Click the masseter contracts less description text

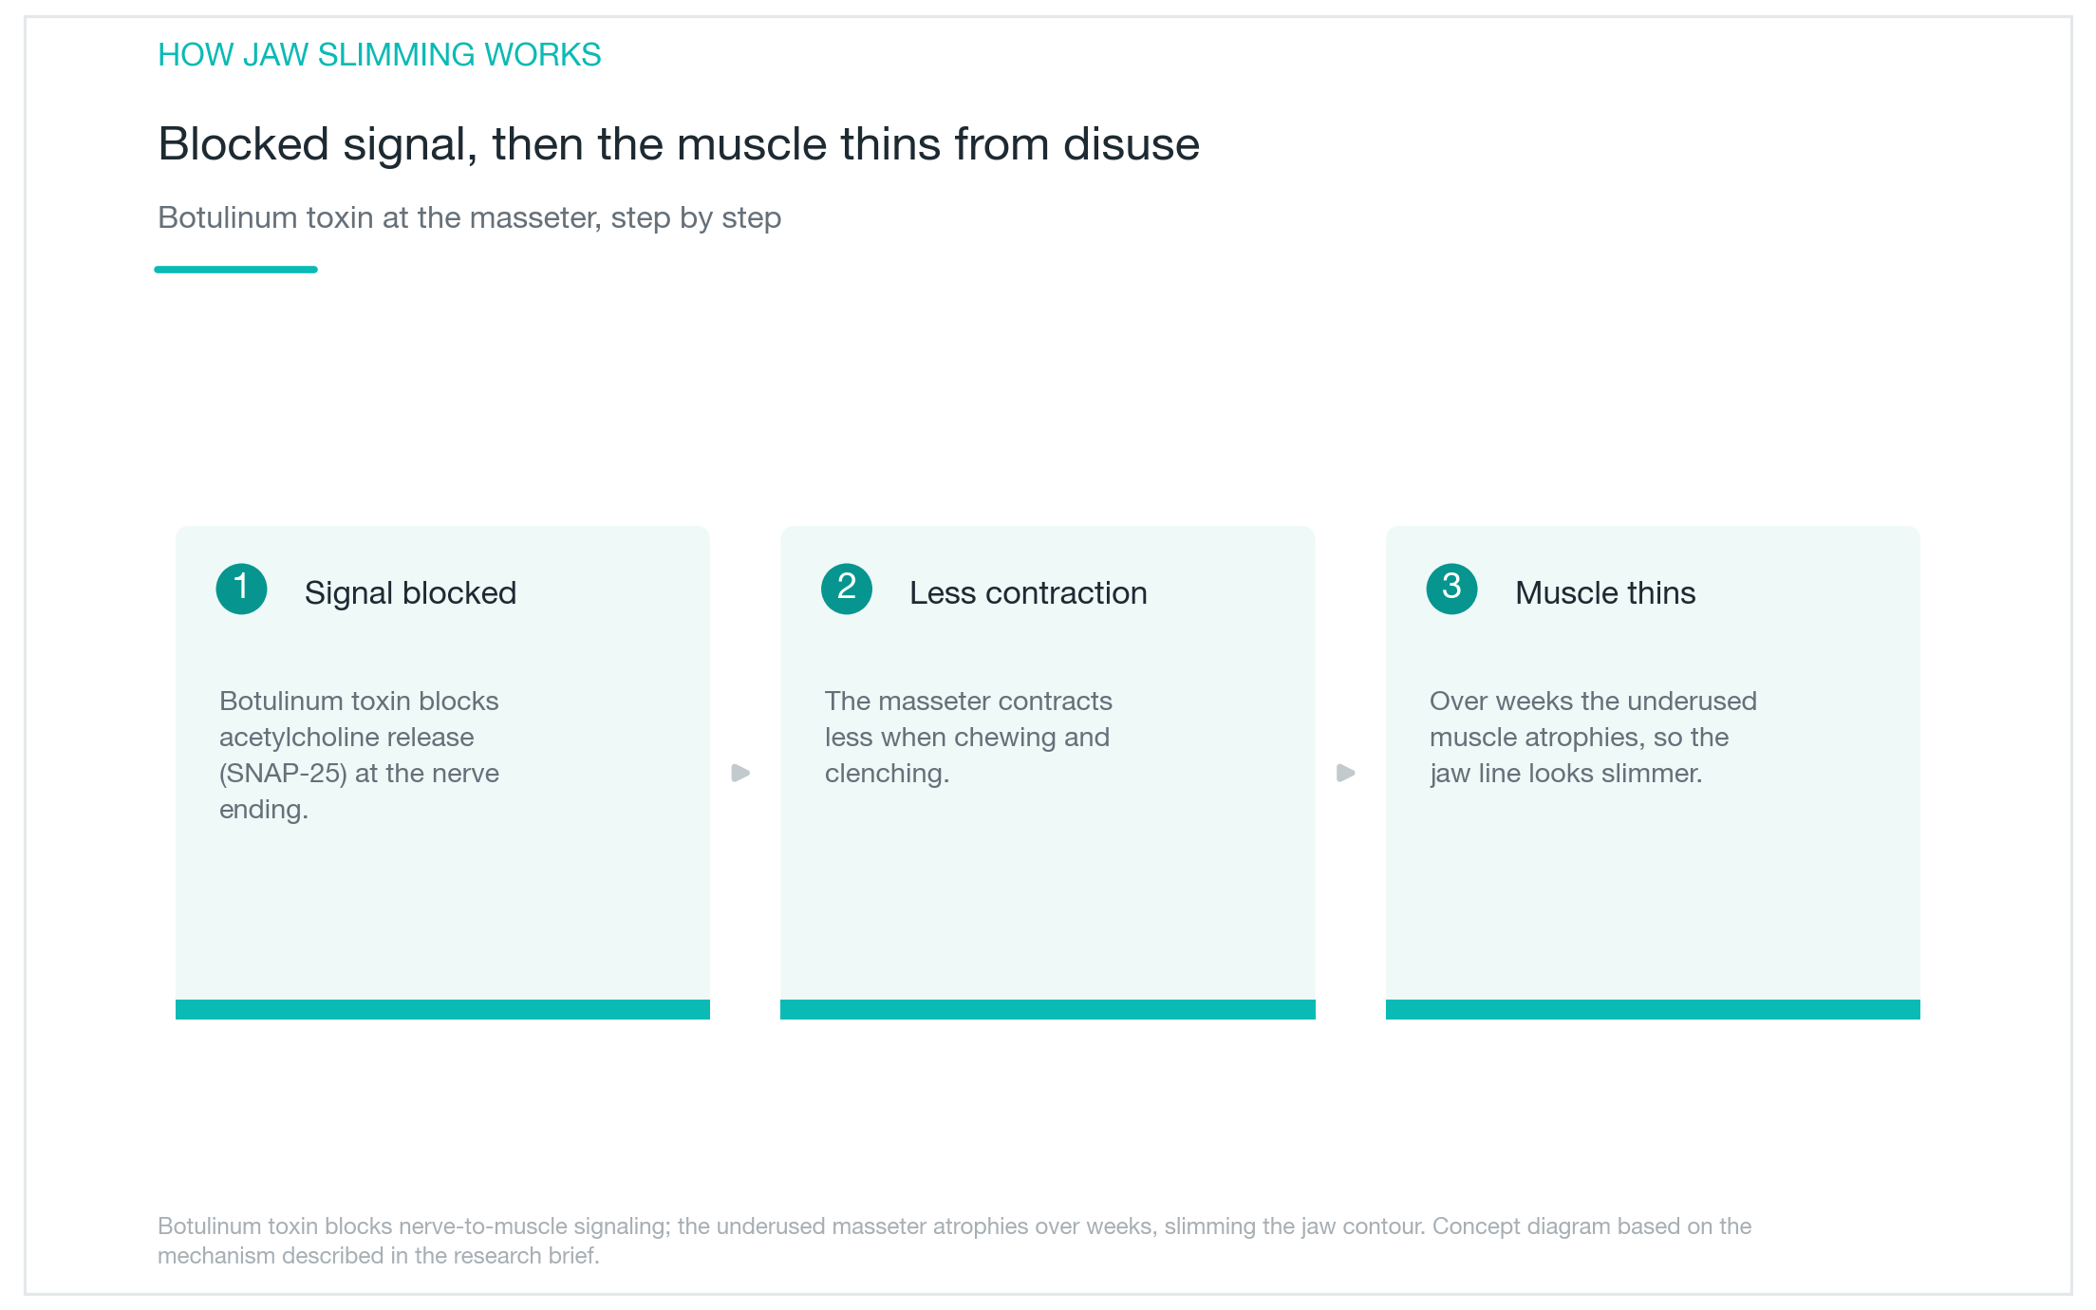[968, 737]
